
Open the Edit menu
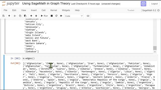(x=14, y=10)
